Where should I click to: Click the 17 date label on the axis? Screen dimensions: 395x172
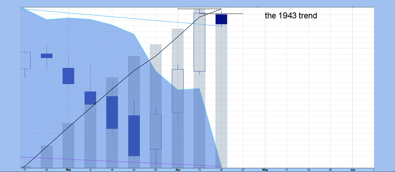point(25,170)
